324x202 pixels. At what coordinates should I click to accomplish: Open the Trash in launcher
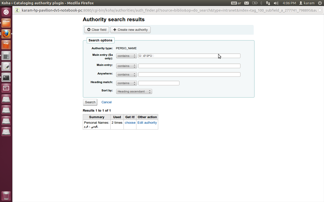tap(6, 196)
